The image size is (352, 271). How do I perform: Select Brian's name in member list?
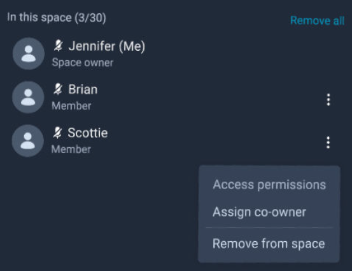83,89
